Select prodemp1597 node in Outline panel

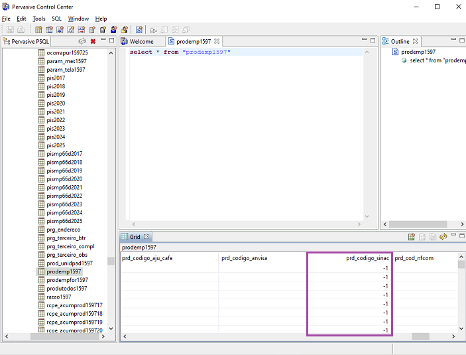click(418, 52)
